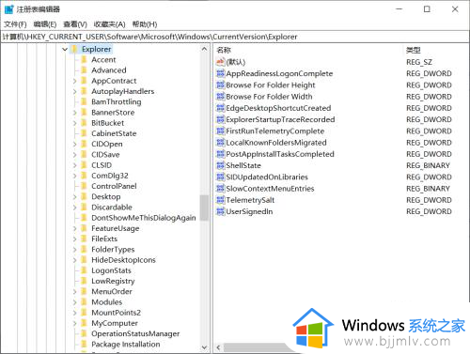
Task: Click the Accent folder icon
Action: (x=84, y=59)
